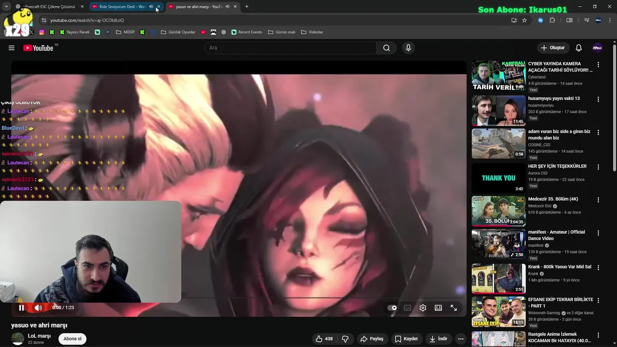Save the video with Kaydet button
Image resolution: width=617 pixels, height=347 pixels.
[x=406, y=339]
